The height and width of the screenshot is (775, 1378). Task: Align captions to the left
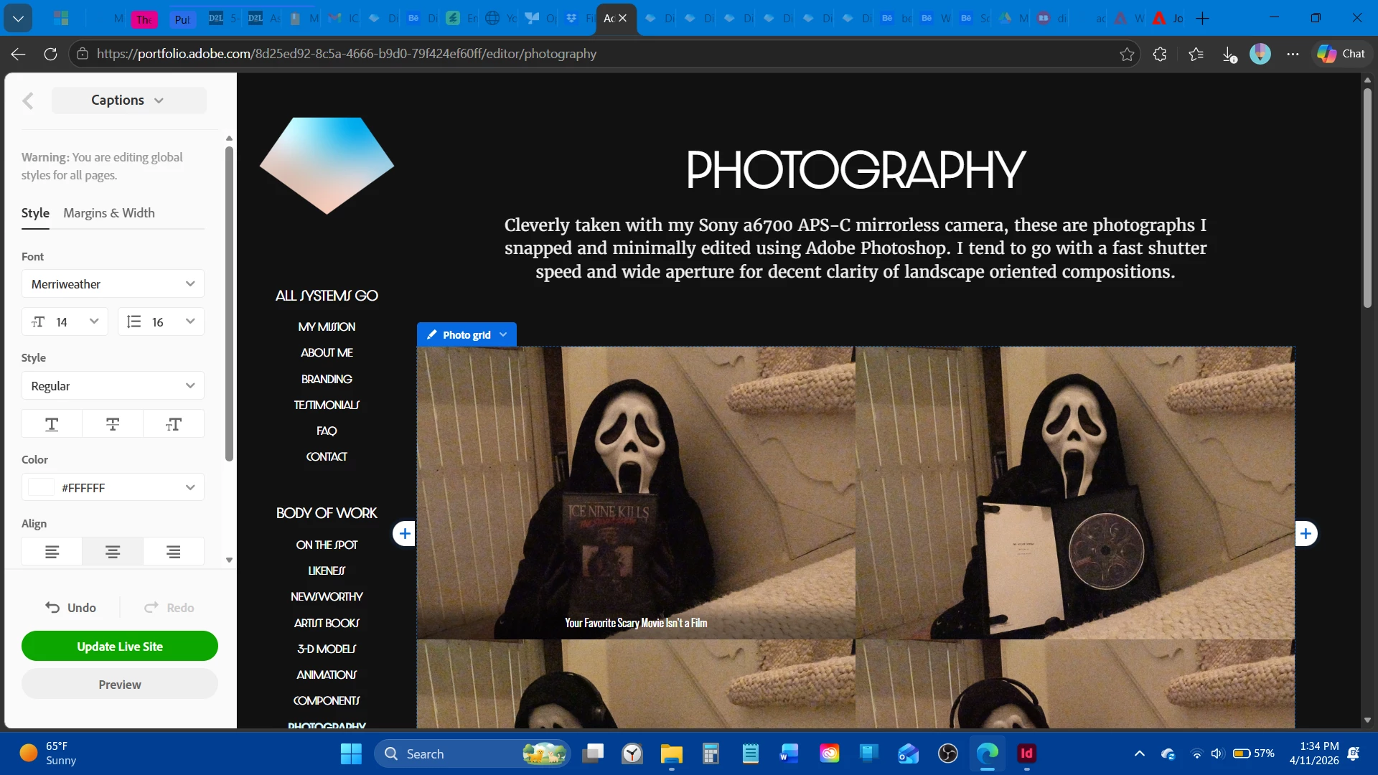coord(52,552)
